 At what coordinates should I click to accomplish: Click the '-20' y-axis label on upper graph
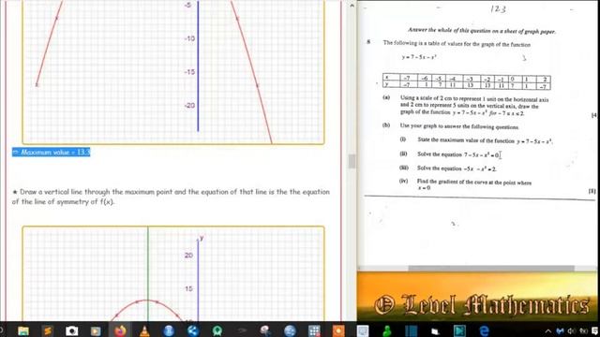[189, 106]
